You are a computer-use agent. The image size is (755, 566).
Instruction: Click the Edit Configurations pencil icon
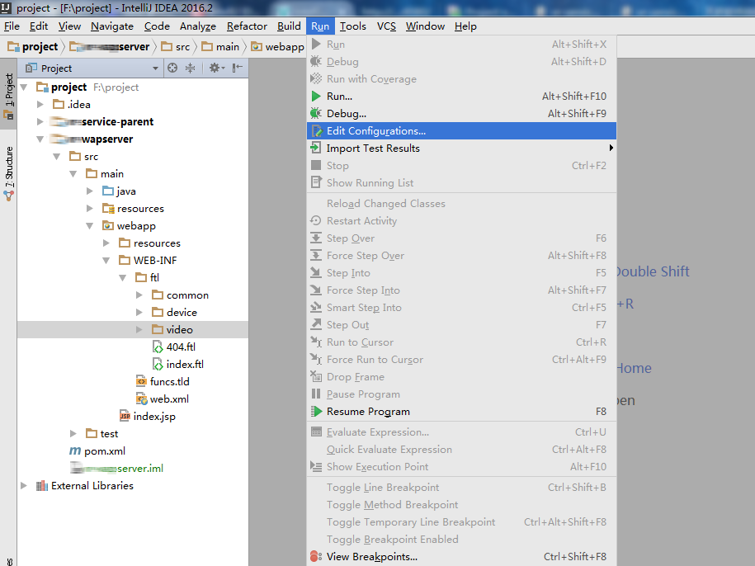(x=316, y=131)
